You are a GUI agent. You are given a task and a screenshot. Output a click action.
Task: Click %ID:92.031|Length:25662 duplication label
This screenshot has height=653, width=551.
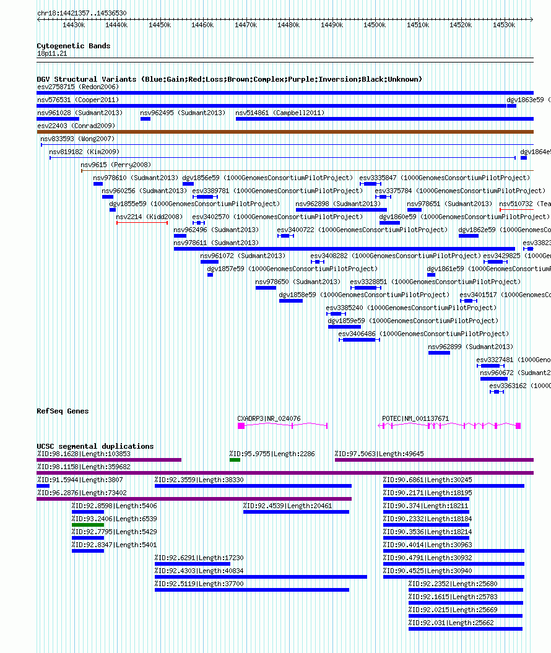click(x=451, y=623)
